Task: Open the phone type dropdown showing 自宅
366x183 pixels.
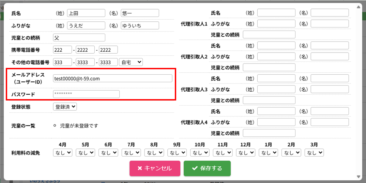Action: pos(131,62)
